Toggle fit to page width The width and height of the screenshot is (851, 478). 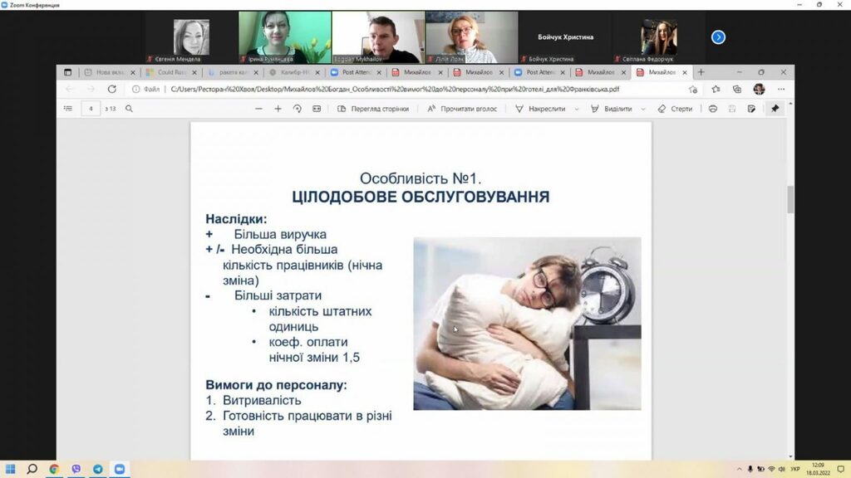pyautogui.click(x=317, y=109)
